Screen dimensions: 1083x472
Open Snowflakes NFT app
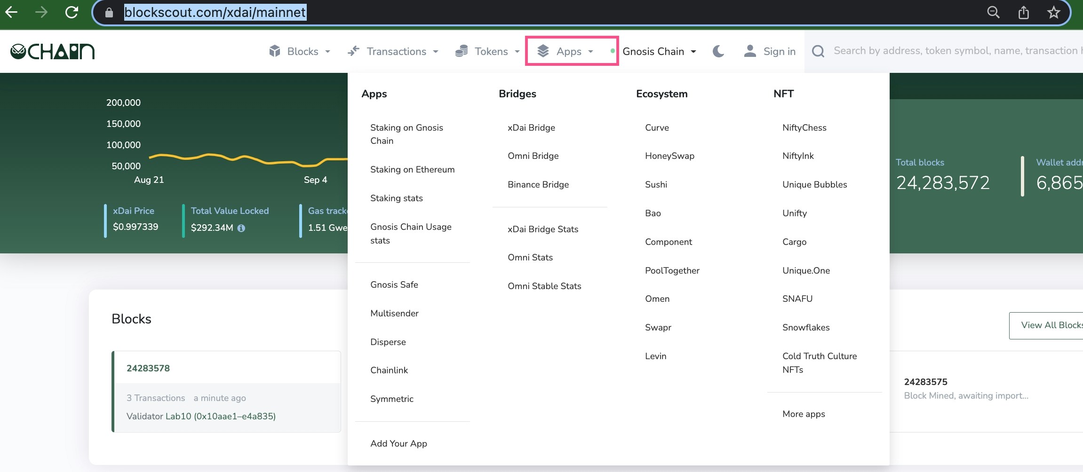coord(806,327)
